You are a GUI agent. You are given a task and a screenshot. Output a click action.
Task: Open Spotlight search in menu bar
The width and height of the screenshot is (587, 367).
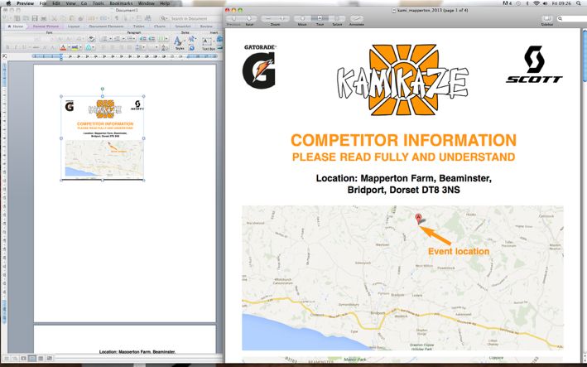578,3
